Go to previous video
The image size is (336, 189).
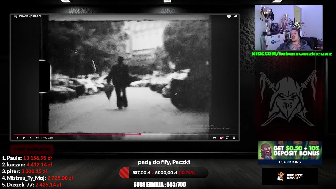click(x=17, y=138)
